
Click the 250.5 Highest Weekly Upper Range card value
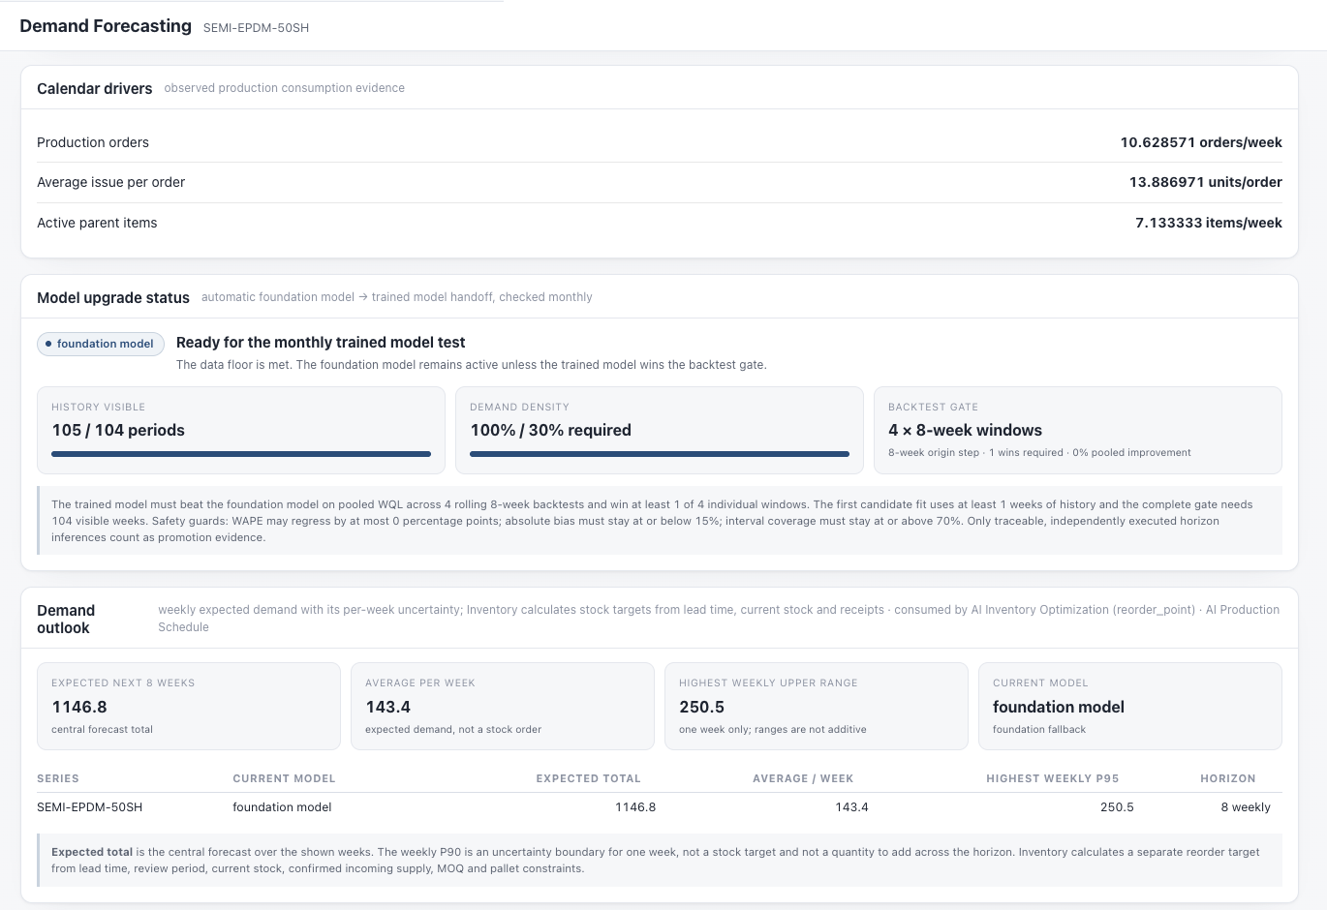click(702, 707)
